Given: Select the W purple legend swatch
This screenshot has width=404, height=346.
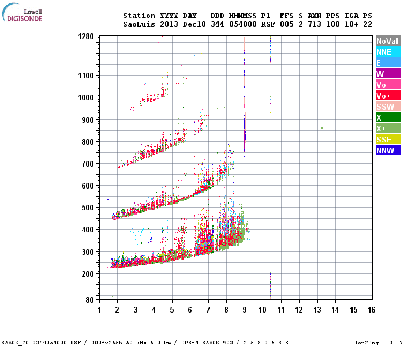Looking at the screenshot, I should tap(388, 74).
